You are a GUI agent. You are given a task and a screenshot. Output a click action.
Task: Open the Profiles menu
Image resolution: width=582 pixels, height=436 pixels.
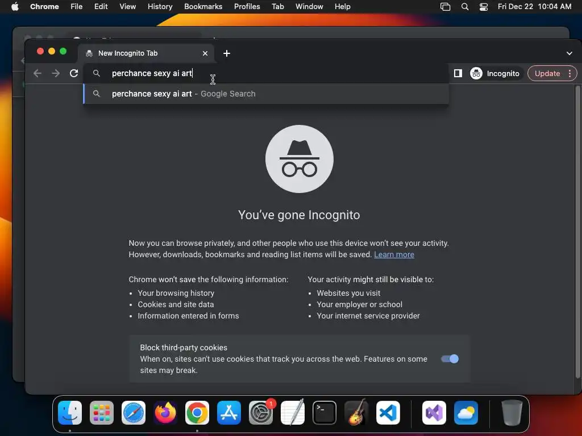click(x=247, y=7)
